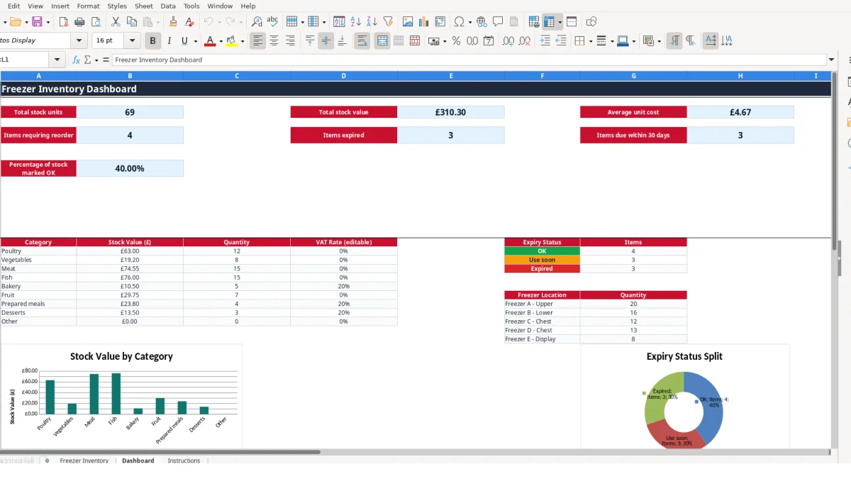Apply the yellow background color
This screenshot has width=851, height=479.
(231, 41)
